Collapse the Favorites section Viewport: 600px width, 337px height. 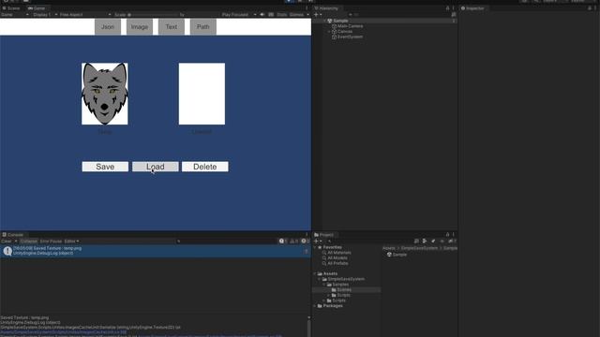point(315,247)
